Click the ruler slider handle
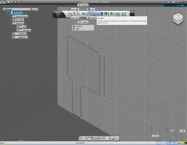This screenshot has width=187, height=145. pyautogui.click(x=155, y=132)
